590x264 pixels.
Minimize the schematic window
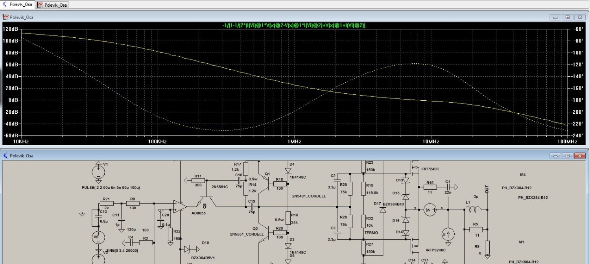click(555, 156)
